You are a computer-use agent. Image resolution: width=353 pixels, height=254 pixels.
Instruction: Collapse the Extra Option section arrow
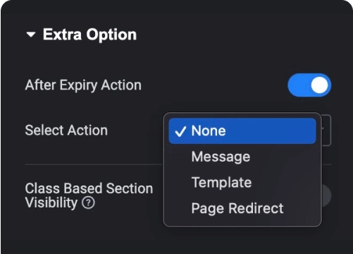tap(31, 35)
